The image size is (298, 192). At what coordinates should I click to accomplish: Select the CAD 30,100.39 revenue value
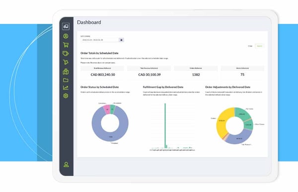tap(149, 75)
